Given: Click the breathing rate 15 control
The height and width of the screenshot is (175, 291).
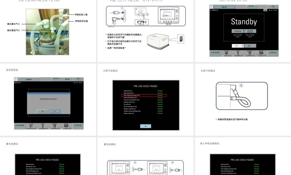Looking at the screenshot, I should pos(249,53).
